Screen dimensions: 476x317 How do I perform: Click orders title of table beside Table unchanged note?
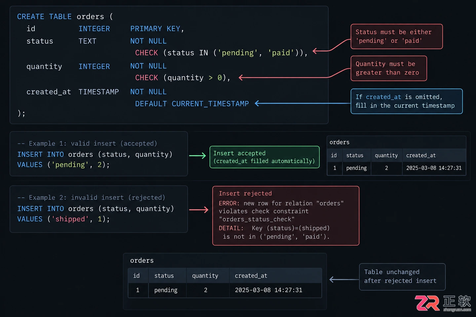coord(142,261)
